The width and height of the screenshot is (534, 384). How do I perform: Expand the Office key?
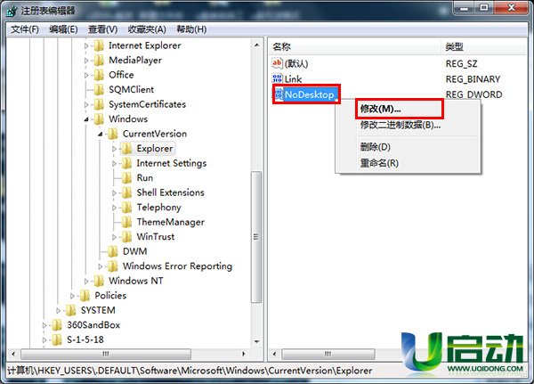(x=86, y=75)
